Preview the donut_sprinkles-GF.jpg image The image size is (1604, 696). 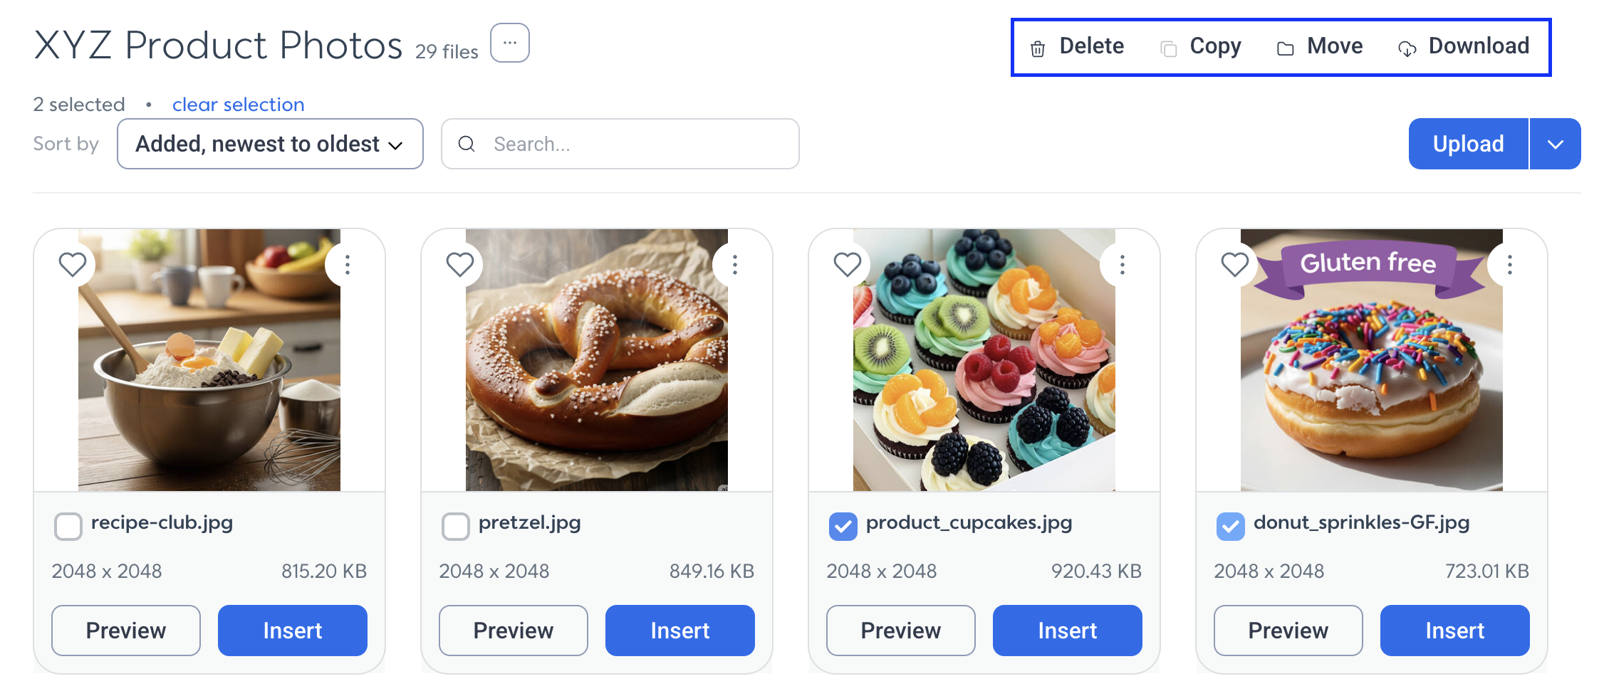[1288, 631]
